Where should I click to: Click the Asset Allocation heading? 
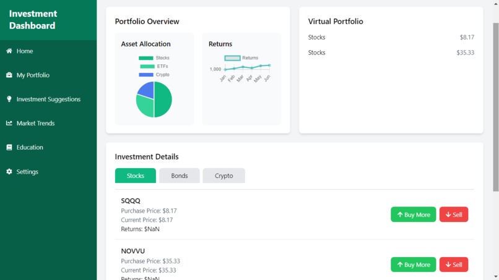(x=145, y=44)
